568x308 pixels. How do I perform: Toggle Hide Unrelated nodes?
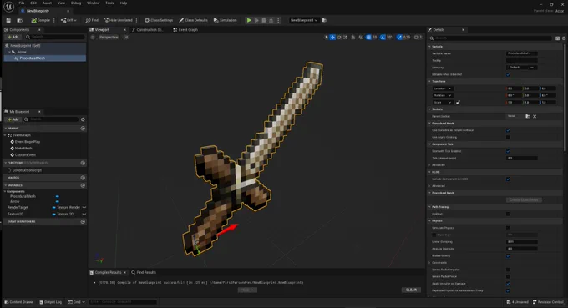[x=119, y=20]
